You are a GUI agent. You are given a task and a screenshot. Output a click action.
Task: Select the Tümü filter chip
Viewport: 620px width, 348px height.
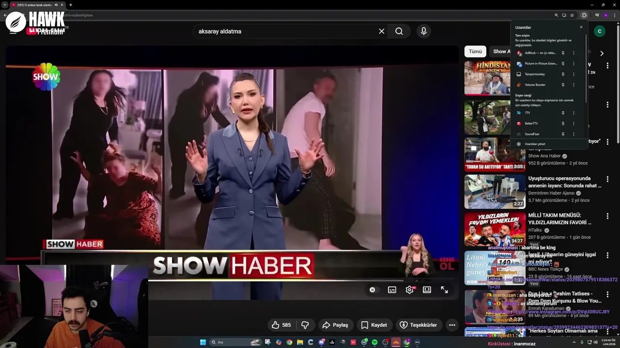click(x=475, y=52)
